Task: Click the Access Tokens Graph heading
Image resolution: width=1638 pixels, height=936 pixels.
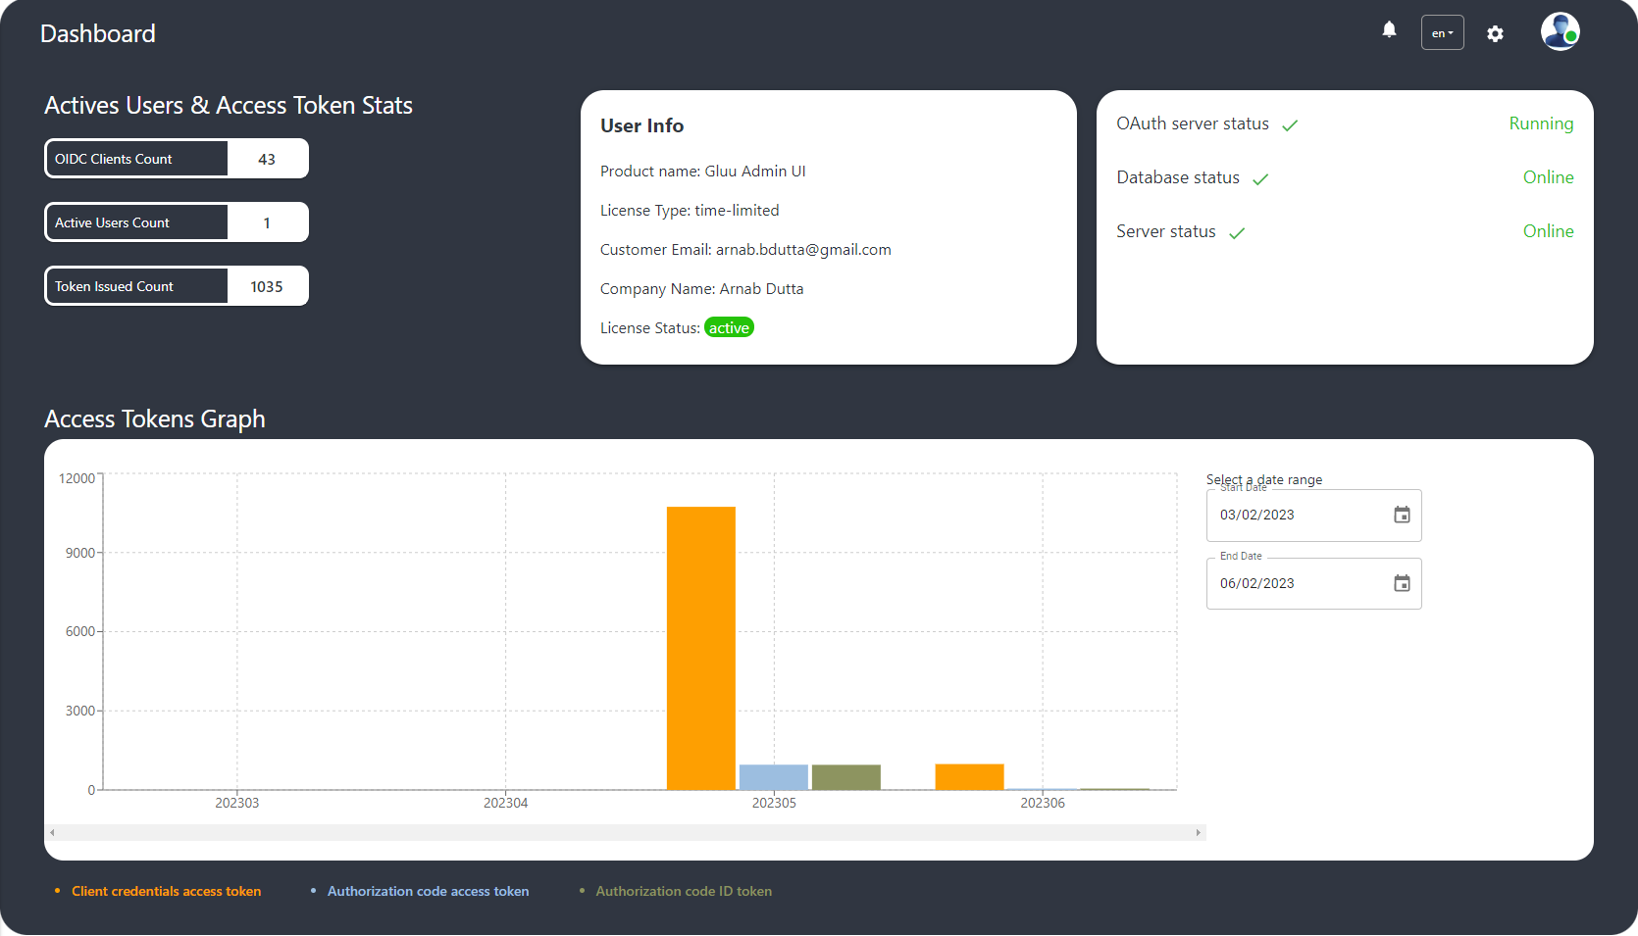Action: [x=155, y=419]
